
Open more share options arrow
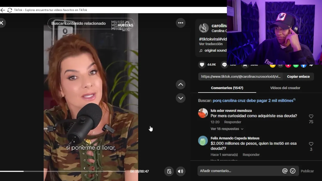[x=311, y=65]
